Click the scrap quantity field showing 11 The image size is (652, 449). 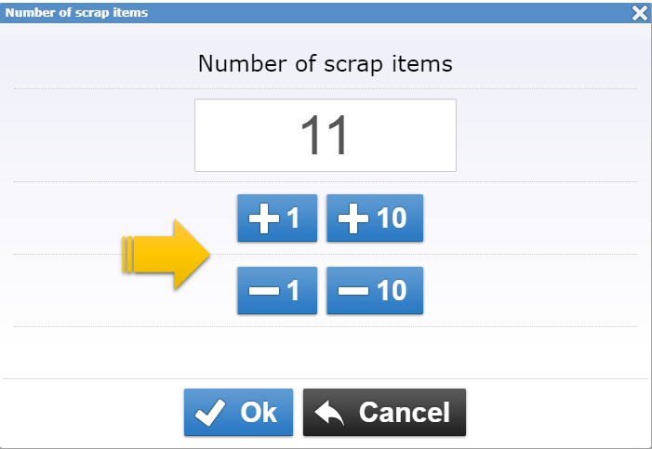tap(325, 136)
